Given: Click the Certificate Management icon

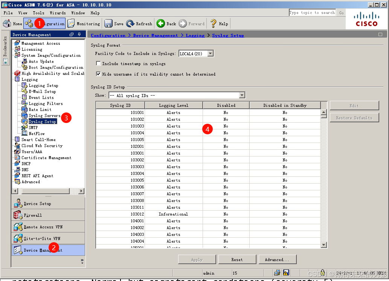Looking at the screenshot, I should click(x=17, y=157).
